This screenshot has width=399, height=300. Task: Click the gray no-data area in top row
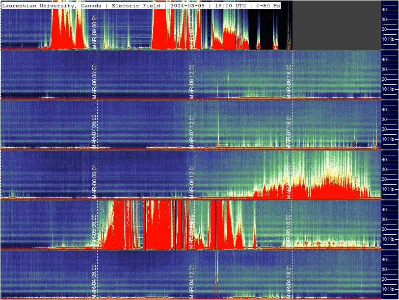click(337, 25)
